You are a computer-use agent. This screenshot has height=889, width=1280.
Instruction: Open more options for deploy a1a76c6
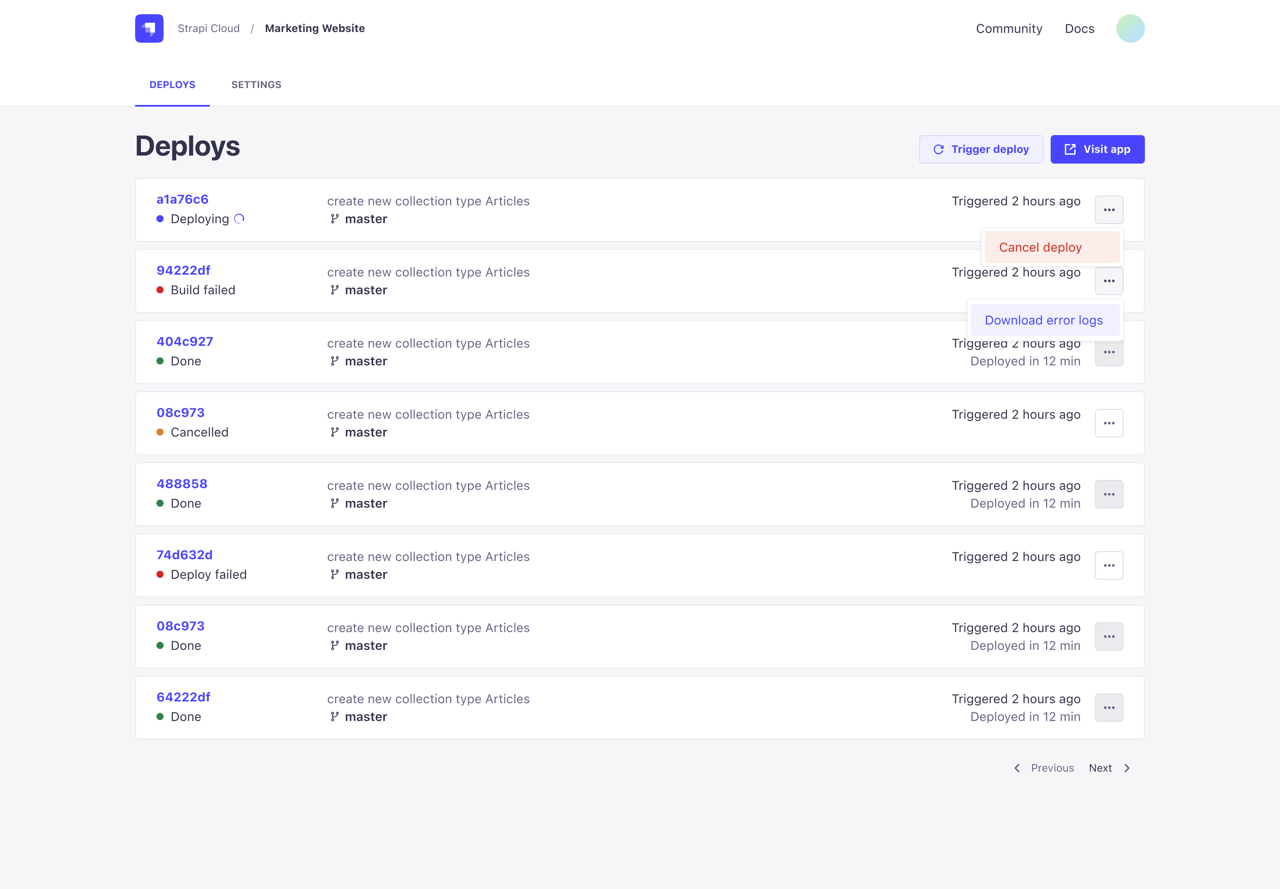tap(1108, 210)
